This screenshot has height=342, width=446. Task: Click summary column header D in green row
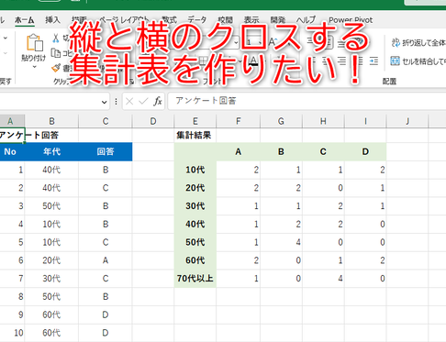[x=365, y=151]
